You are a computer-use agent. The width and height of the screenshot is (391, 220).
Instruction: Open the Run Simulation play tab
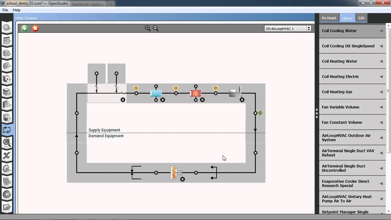[7, 194]
